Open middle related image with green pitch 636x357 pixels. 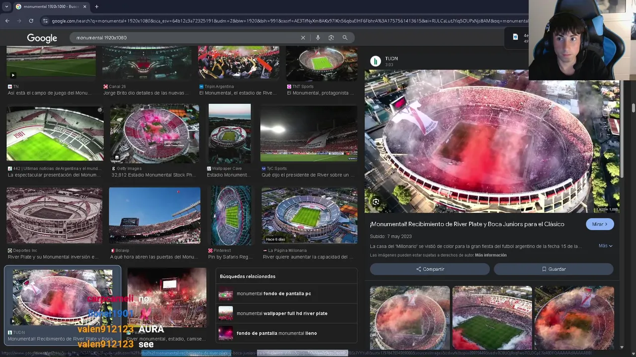pyautogui.click(x=492, y=318)
